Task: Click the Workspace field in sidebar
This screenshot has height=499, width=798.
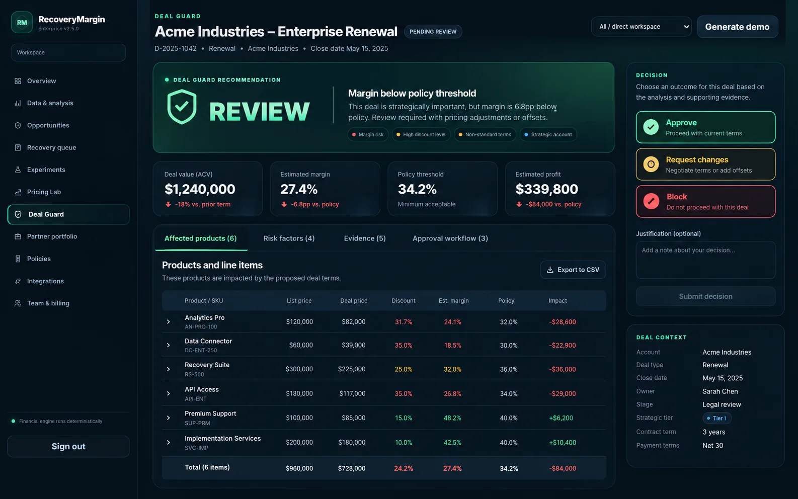Action: pyautogui.click(x=68, y=52)
